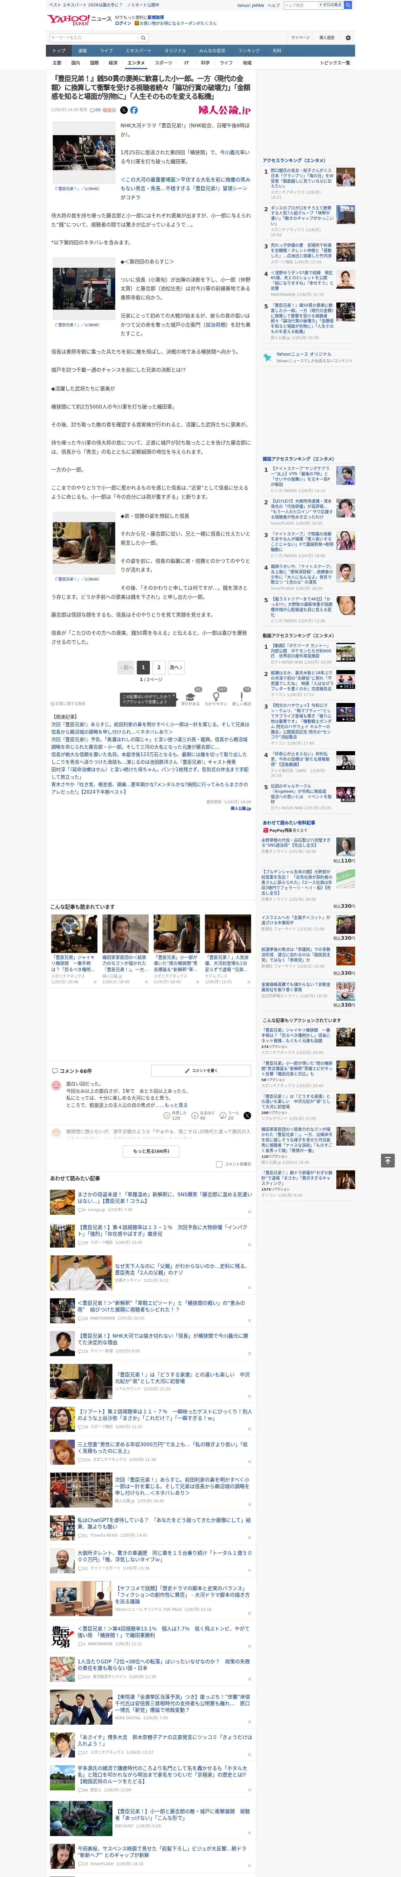The height and width of the screenshot is (1877, 401).
Task: Click the article comment count bubble 66
Action: pos(95,110)
